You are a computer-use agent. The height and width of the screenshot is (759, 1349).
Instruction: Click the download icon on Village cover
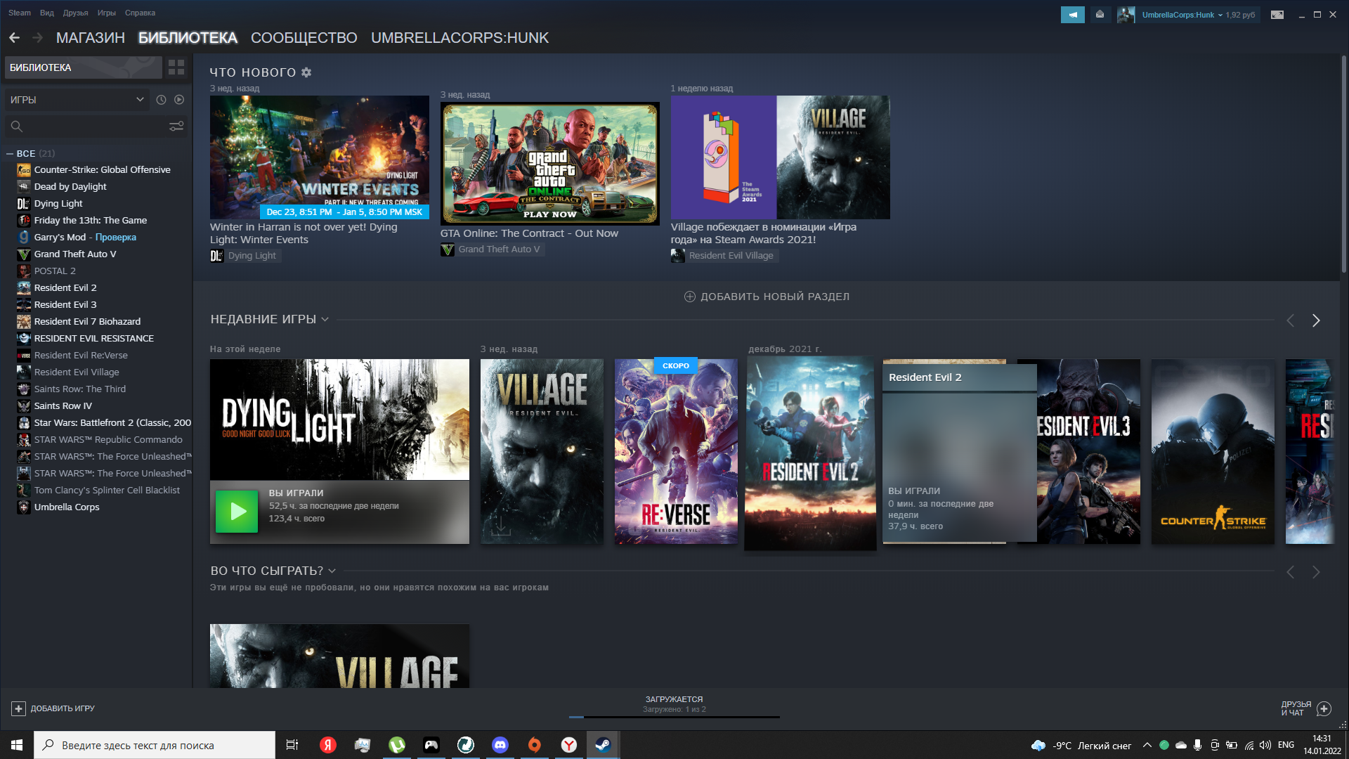pyautogui.click(x=501, y=526)
